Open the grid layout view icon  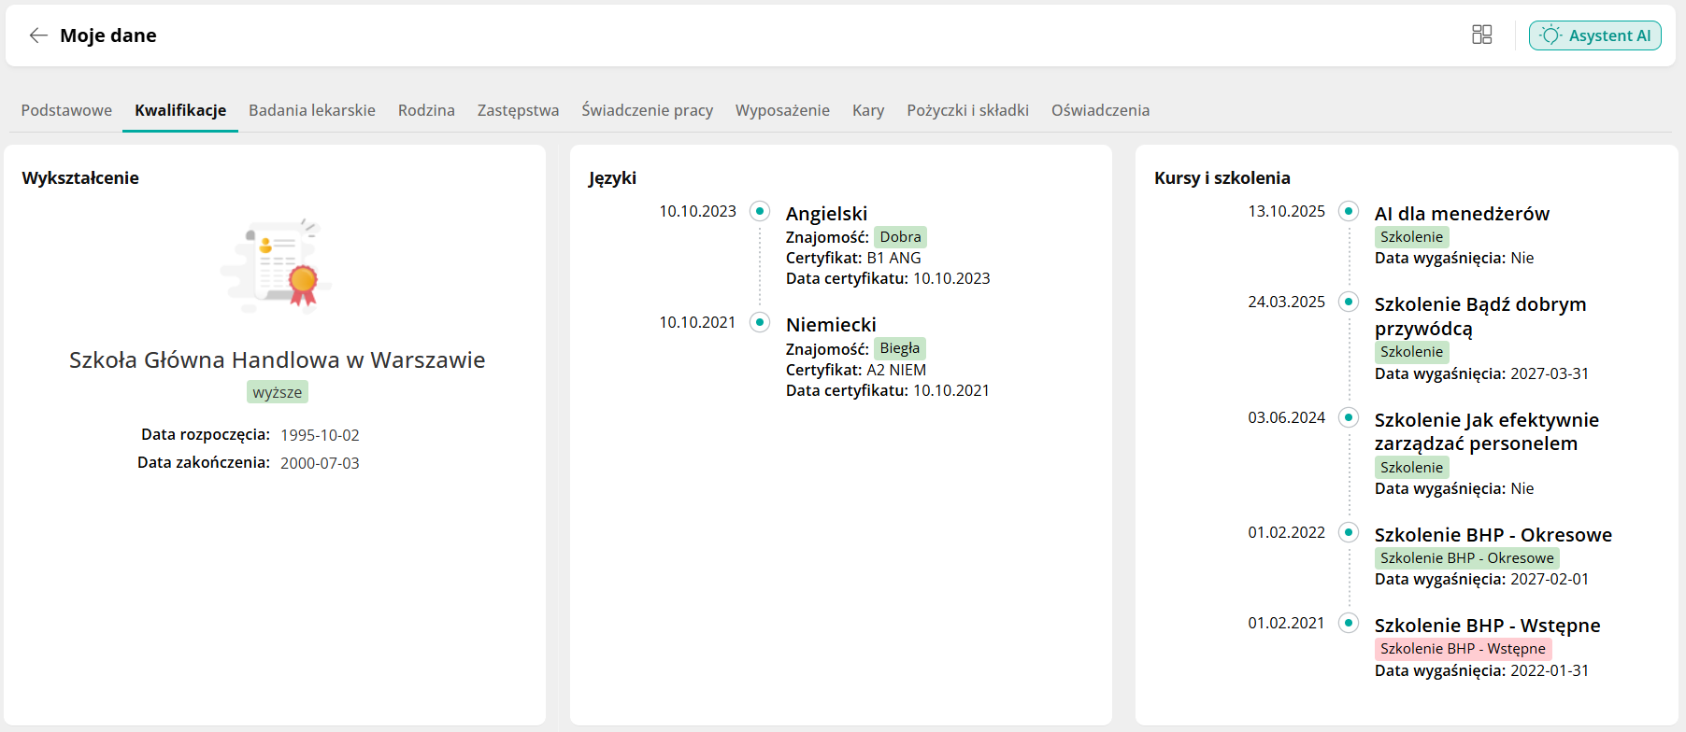click(x=1481, y=35)
